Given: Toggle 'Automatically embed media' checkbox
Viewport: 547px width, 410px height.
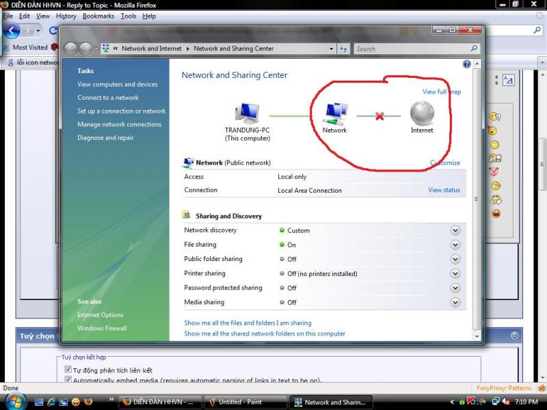Looking at the screenshot, I should pos(68,380).
